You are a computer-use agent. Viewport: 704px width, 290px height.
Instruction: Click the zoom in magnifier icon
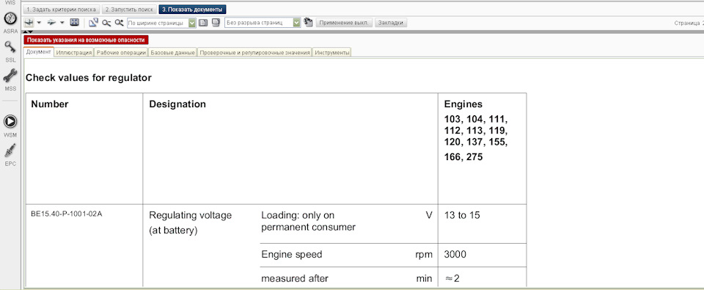[119, 23]
